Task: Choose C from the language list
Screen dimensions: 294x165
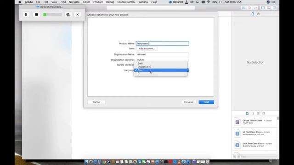Action: click(x=161, y=73)
